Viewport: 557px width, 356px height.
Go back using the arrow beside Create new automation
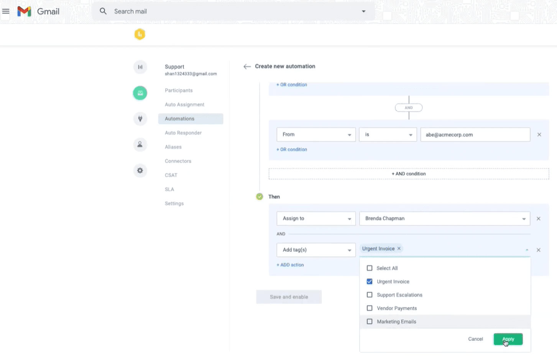click(x=247, y=67)
